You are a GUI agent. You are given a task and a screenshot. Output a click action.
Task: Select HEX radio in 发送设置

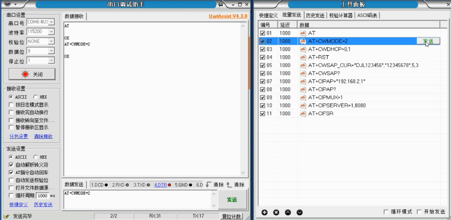35,157
